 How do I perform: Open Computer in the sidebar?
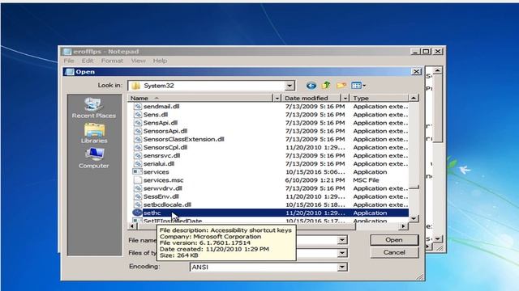[x=94, y=158]
